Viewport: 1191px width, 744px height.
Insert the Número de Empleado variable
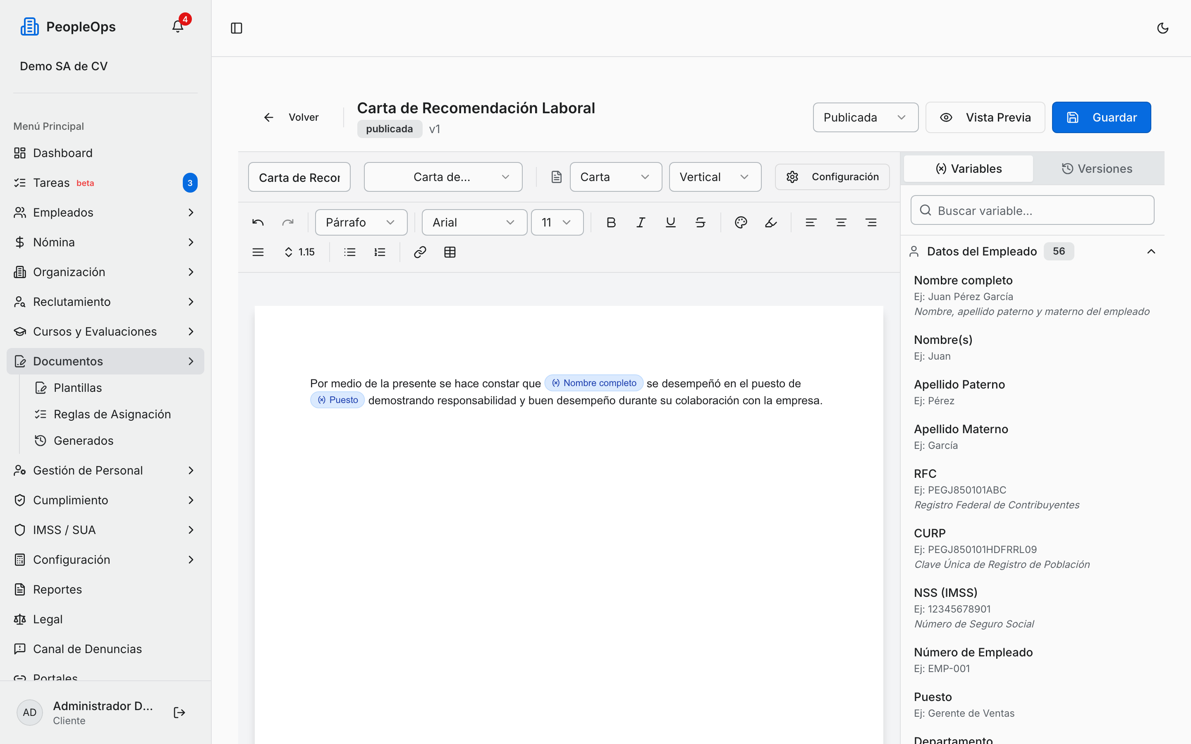tap(1032, 660)
